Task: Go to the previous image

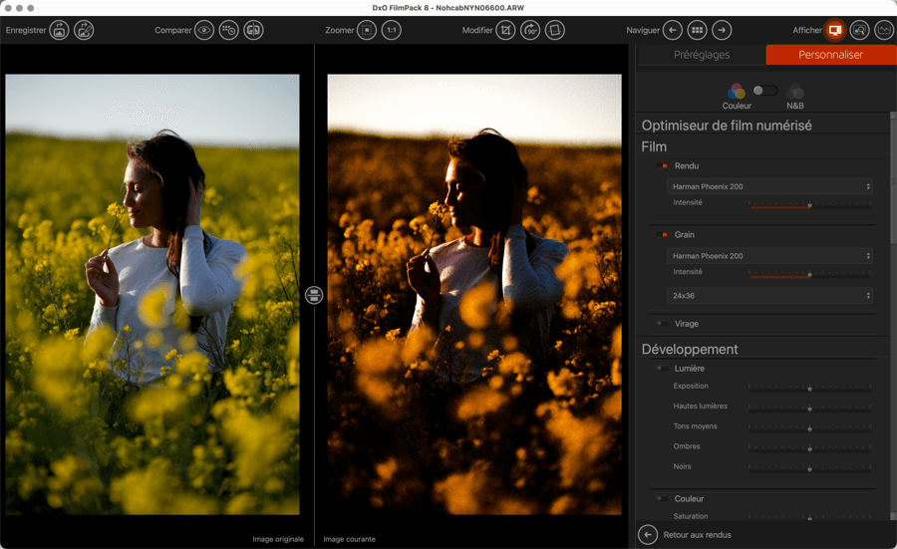Action: [673, 30]
